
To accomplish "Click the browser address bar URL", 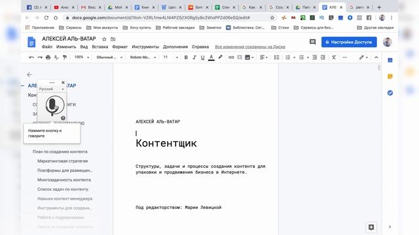I will [161, 18].
